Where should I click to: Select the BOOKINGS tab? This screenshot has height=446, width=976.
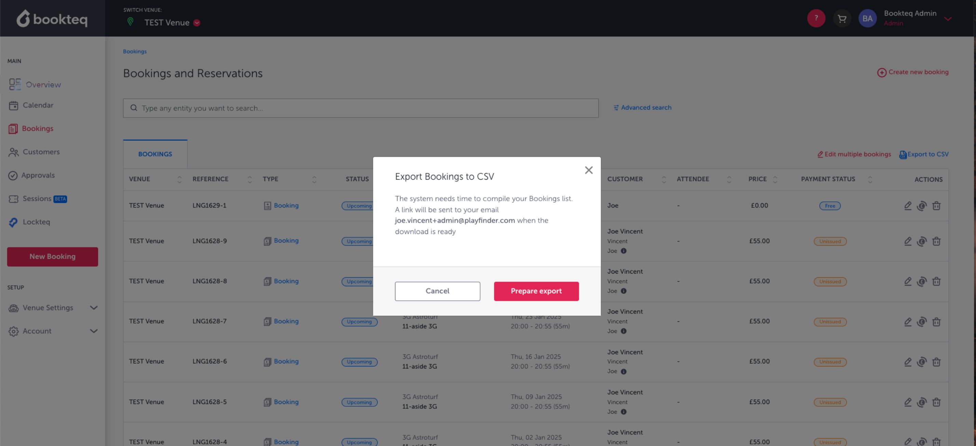[155, 154]
